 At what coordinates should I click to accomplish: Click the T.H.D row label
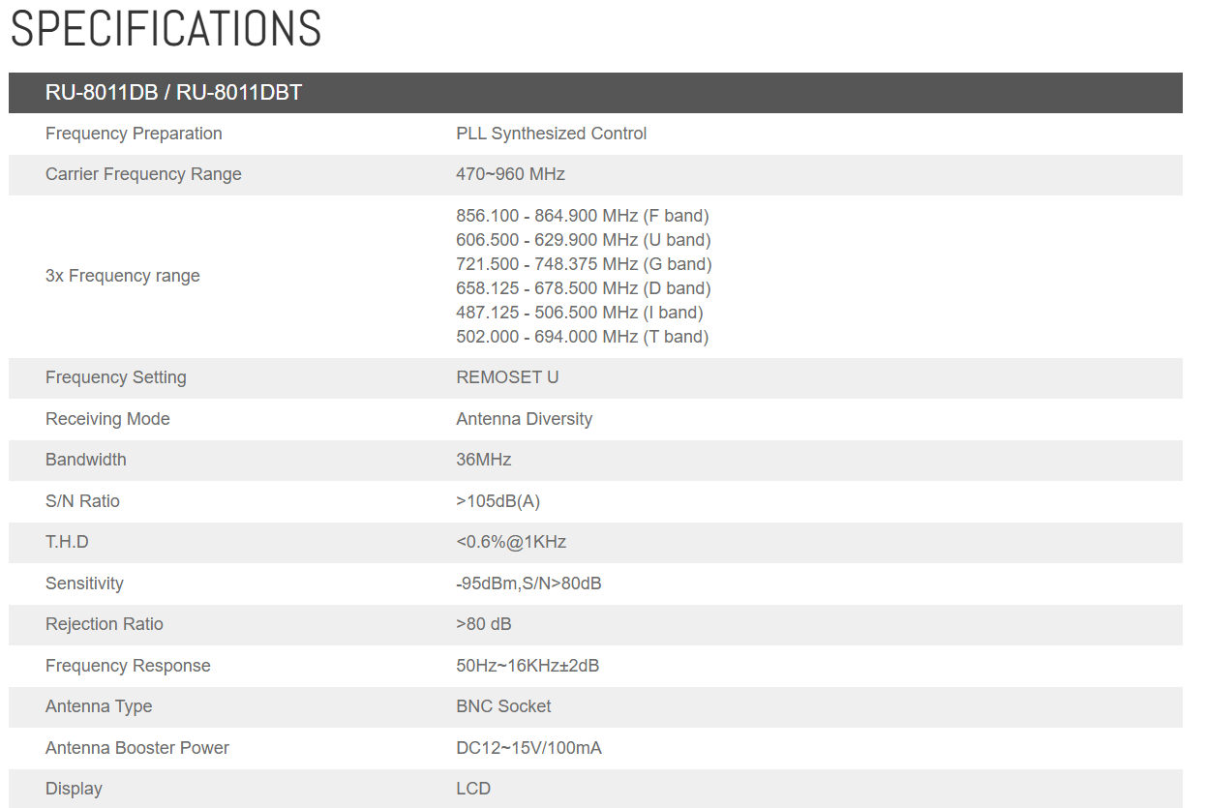[67, 542]
